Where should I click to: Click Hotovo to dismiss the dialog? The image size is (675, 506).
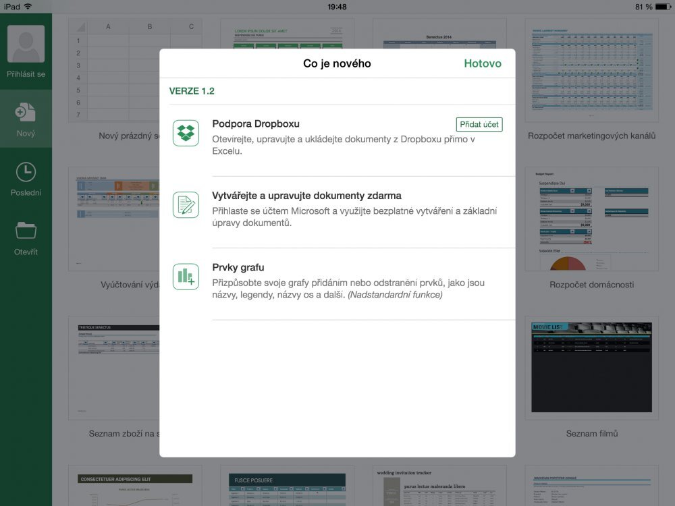(x=482, y=63)
